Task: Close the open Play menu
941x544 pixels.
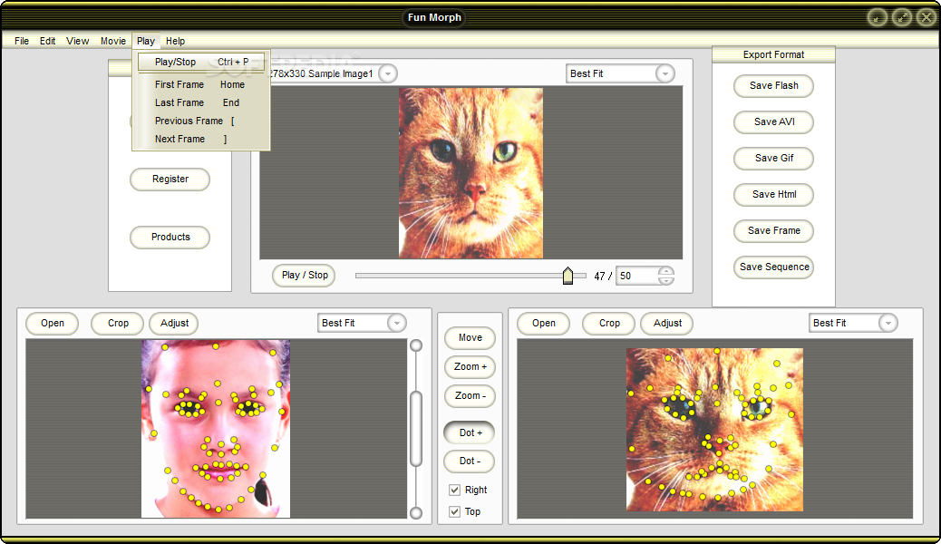Action: pos(146,41)
